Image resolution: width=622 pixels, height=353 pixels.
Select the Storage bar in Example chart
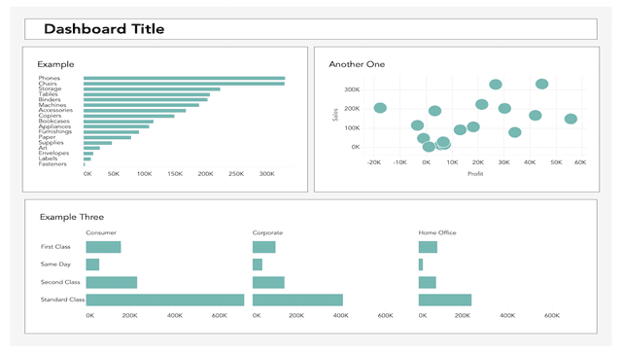(x=152, y=88)
